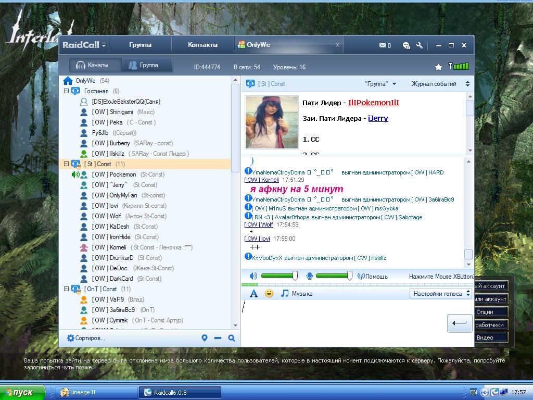Close the OnlyWe group tab
Image resolution: width=533 pixels, height=400 pixels.
pos(337,45)
